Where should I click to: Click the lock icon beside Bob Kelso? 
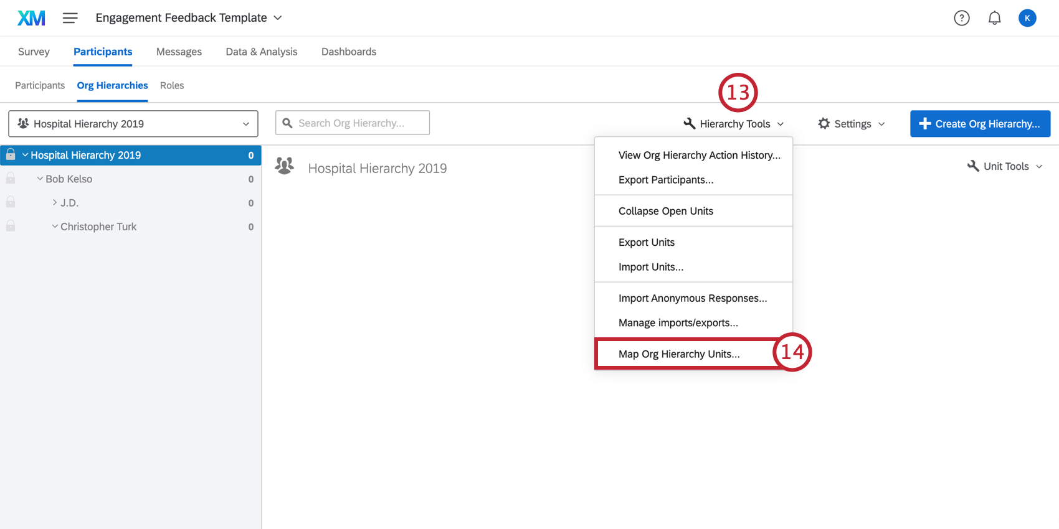tap(11, 179)
